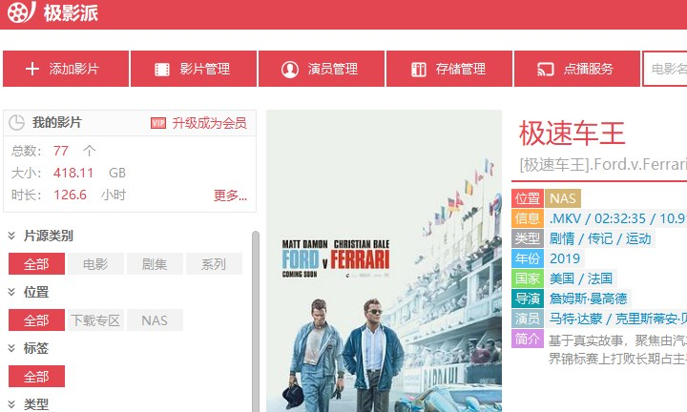Click the file name [极速车王].Ford.v.Ferrari
Image resolution: width=687 pixels, height=412 pixels.
(x=603, y=165)
